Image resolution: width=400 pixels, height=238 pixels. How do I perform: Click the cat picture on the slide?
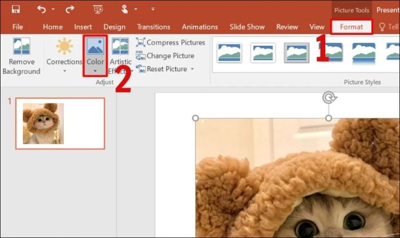tap(298, 178)
